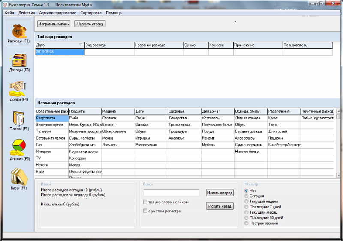Open the Анализ (F6) pie chart section
Image resolution: width=343 pixels, height=241 pixels.
(x=19, y=150)
